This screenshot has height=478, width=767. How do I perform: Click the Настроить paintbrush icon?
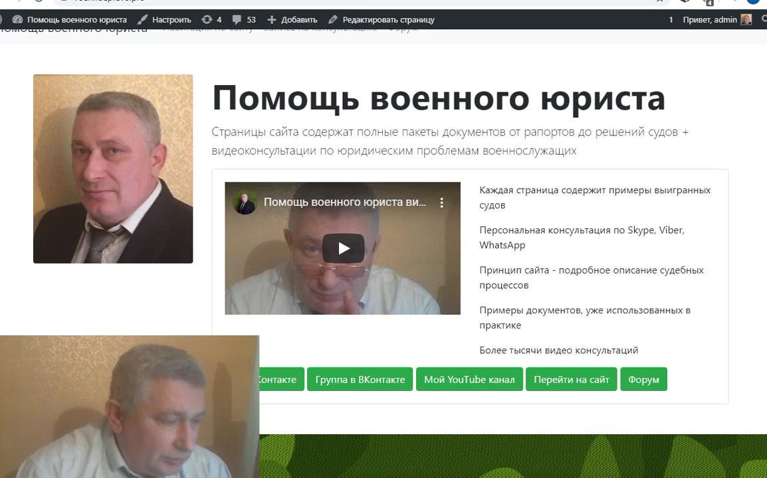(143, 20)
